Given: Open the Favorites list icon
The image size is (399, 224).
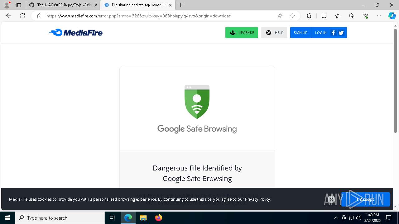Looking at the screenshot, I should point(338,16).
